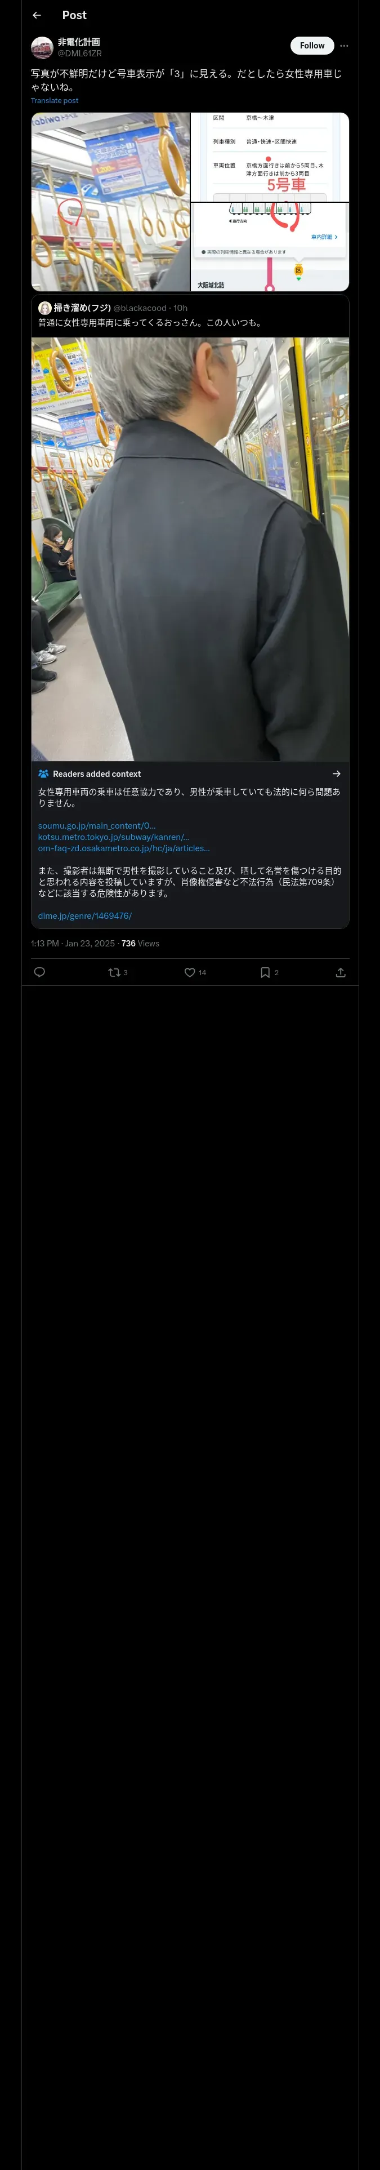Click the reply speech bubble icon
Screen dimensions: 380x2170
[x=39, y=972]
